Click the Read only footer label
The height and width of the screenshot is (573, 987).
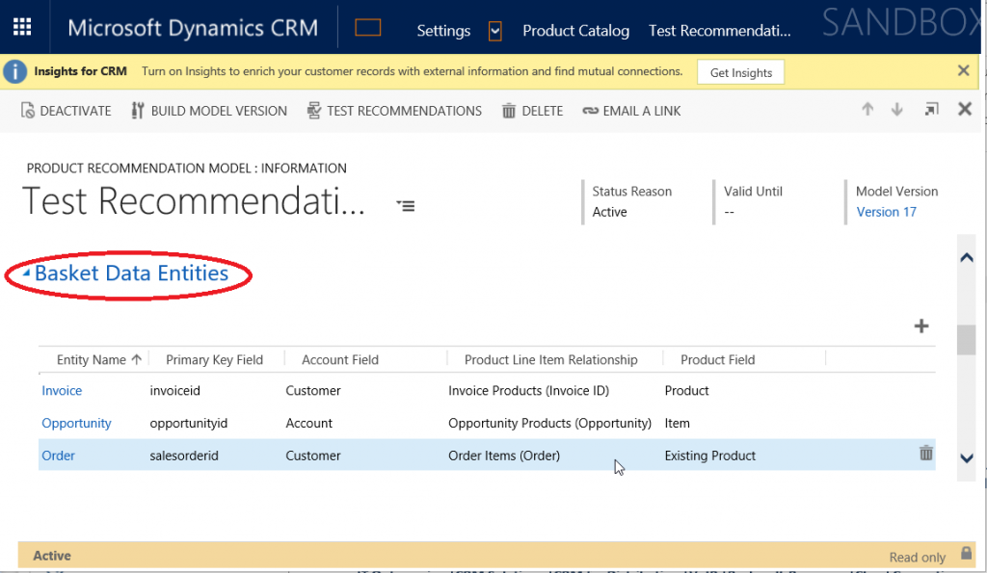coord(918,558)
